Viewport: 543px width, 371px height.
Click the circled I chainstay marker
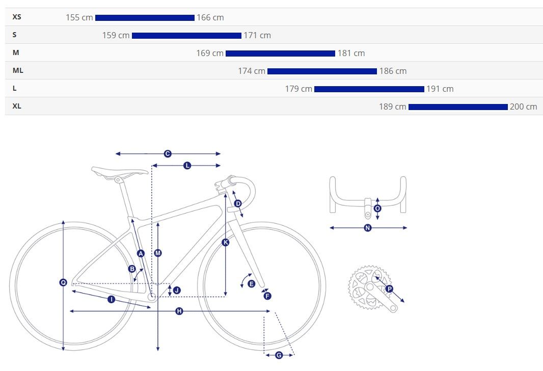coord(111,299)
